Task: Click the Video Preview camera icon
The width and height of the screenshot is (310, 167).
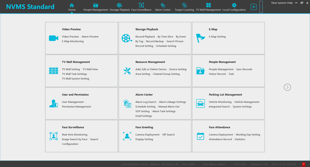Action: pyautogui.click(x=54, y=38)
